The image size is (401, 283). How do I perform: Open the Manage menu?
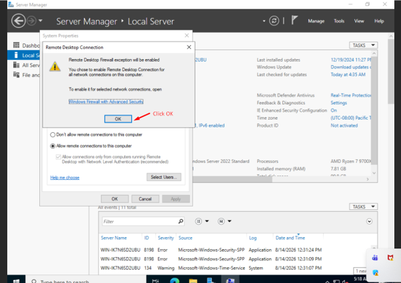pos(316,21)
